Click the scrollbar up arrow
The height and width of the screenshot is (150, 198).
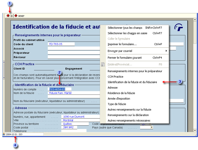click(x=195, y=19)
